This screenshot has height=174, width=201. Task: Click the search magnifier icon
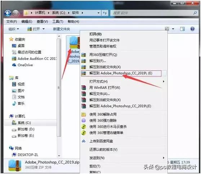195,13
